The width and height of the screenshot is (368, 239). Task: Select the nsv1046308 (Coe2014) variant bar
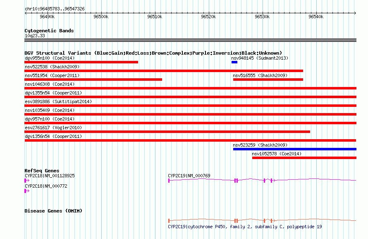point(190,88)
